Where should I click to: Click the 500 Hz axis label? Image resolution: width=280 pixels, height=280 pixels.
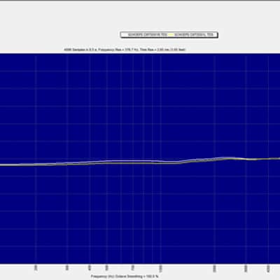pyautogui.click(x=106, y=268)
